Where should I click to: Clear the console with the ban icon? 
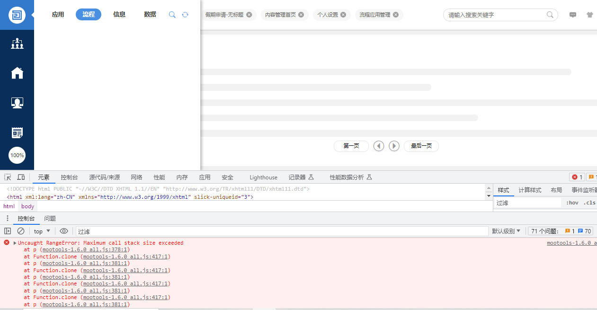(21, 231)
